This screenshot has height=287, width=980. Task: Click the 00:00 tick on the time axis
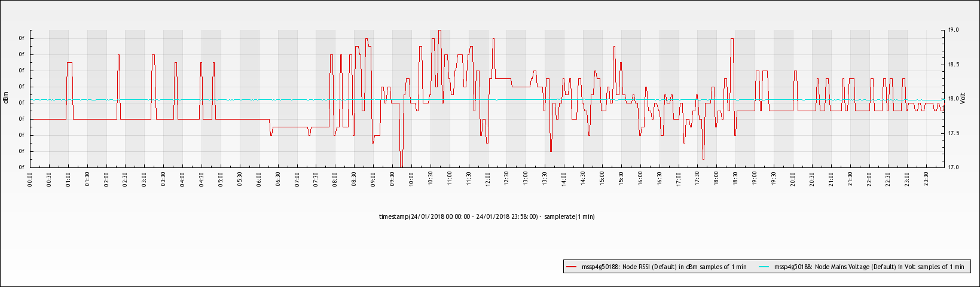[x=30, y=179]
